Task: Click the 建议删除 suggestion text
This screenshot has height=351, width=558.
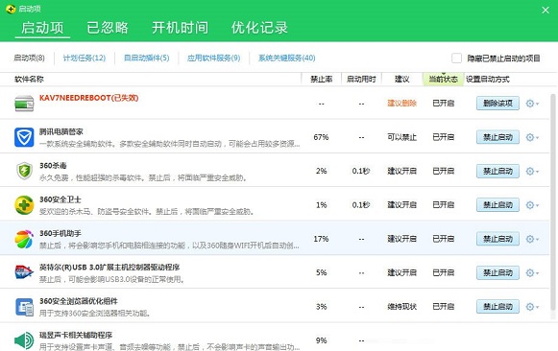Action: (x=401, y=104)
